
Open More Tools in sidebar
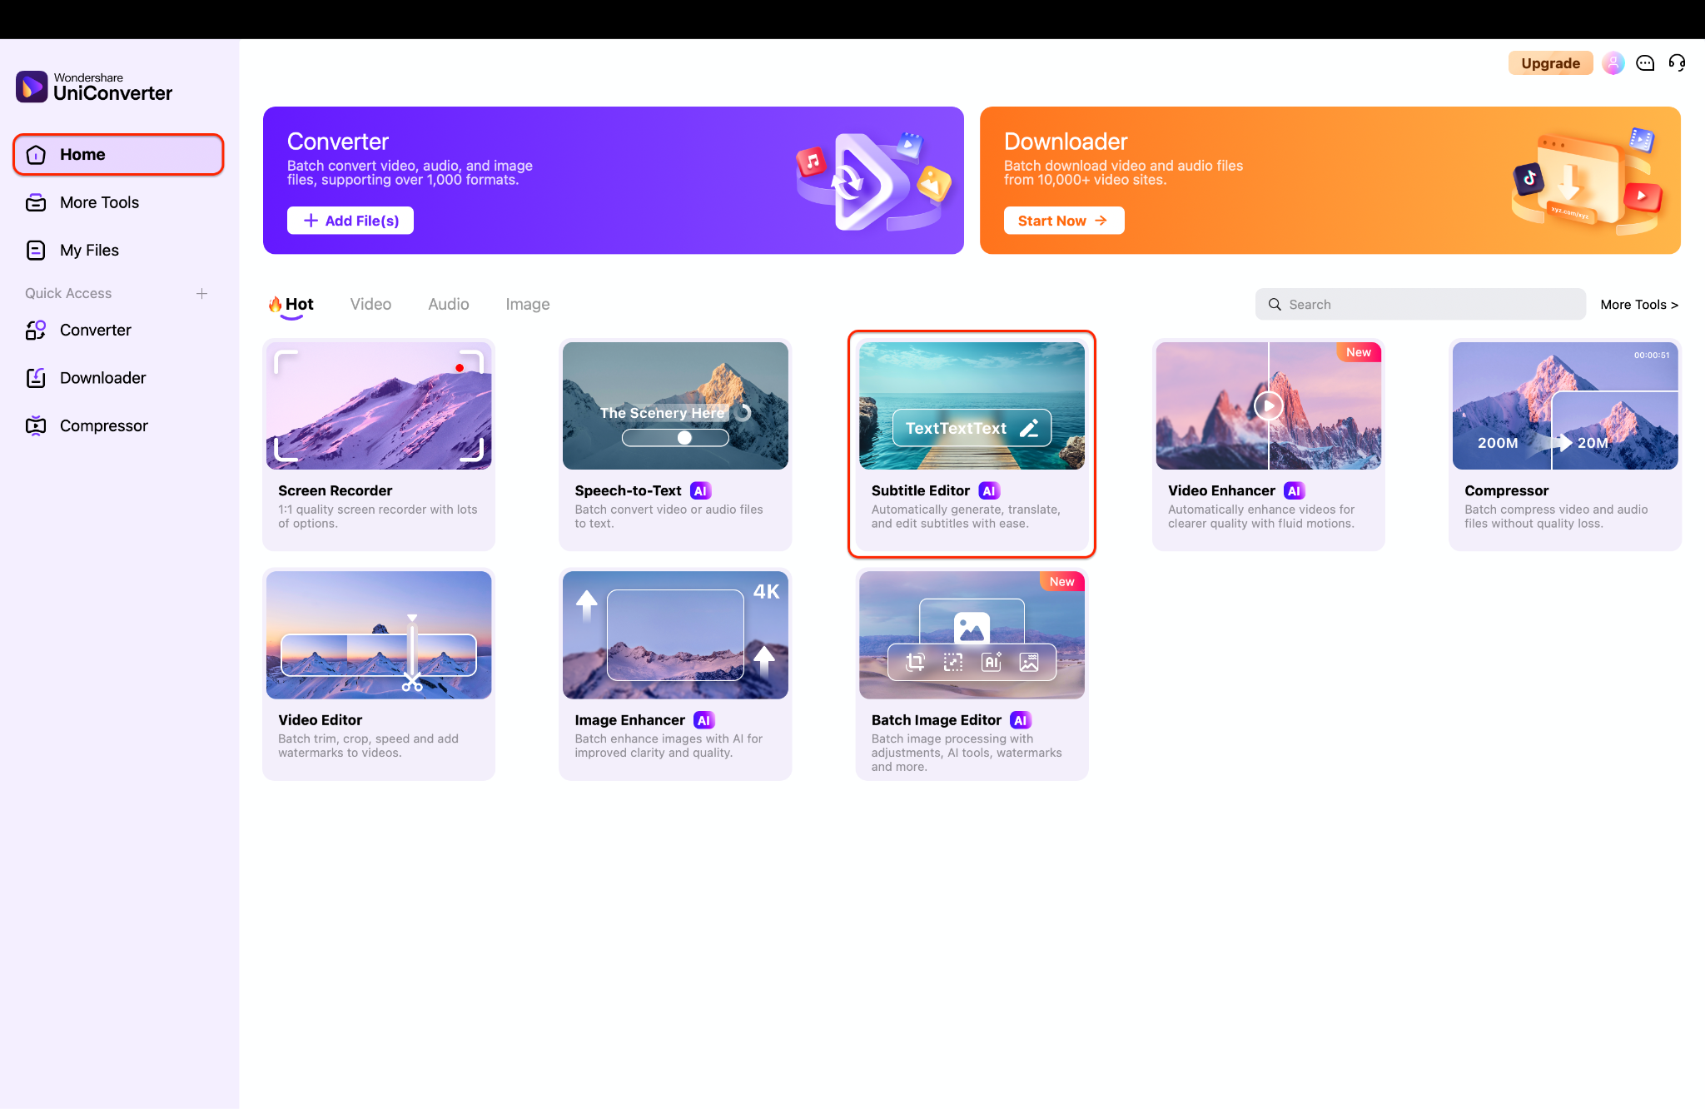[x=99, y=202]
